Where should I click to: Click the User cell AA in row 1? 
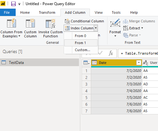(150, 71)
